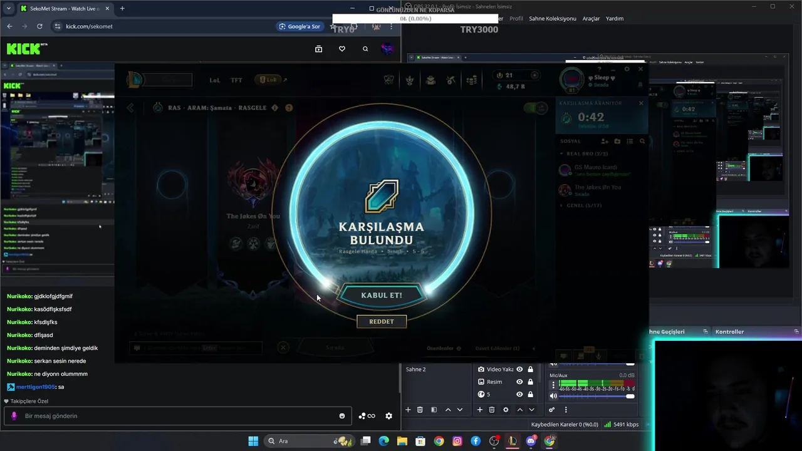Open the Yardım menu in OBS

[x=615, y=19]
